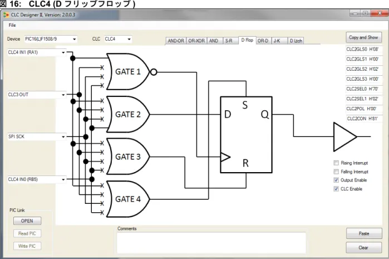Select the CLC2SEL0 H'70' register value

pos(363,89)
